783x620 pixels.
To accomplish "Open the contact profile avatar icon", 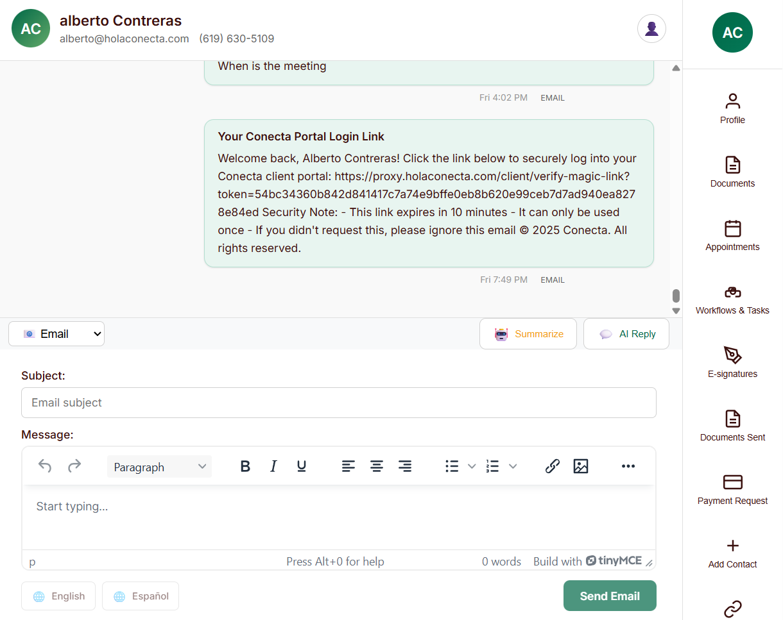I will point(651,29).
